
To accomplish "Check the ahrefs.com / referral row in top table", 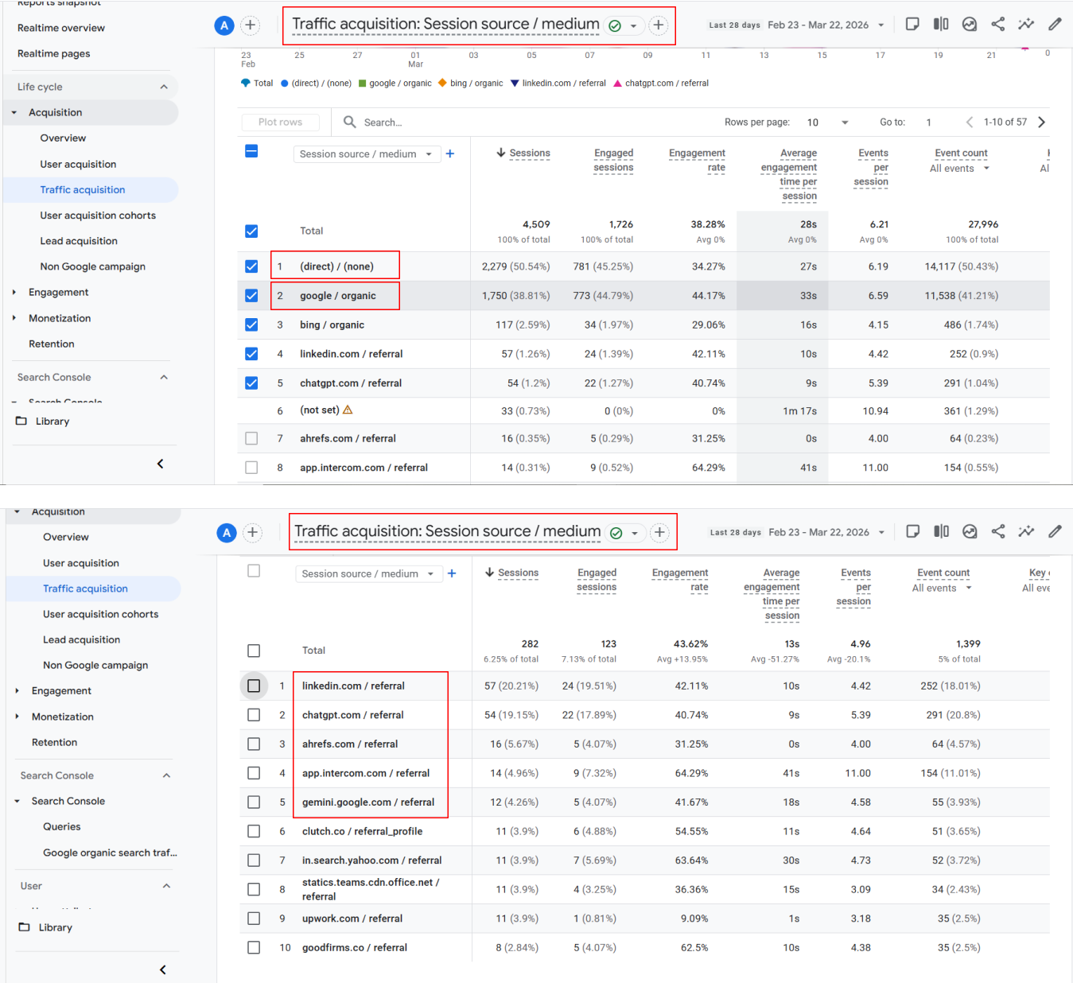I will pos(251,438).
